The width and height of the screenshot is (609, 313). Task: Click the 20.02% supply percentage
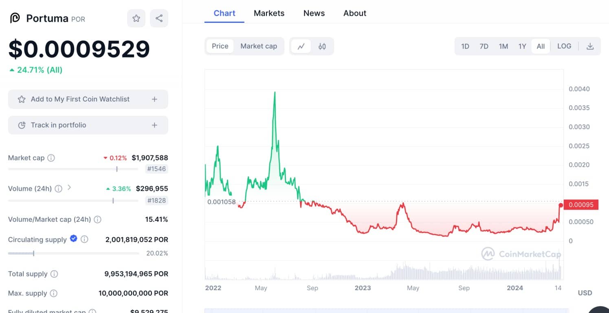tap(157, 253)
